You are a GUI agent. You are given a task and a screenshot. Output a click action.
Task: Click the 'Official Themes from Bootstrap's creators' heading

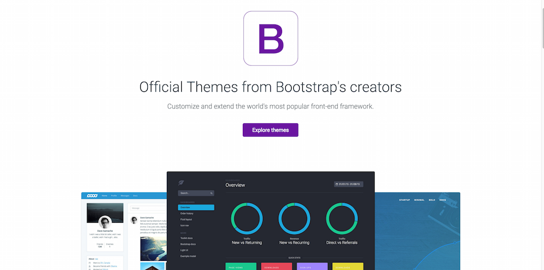tap(270, 87)
